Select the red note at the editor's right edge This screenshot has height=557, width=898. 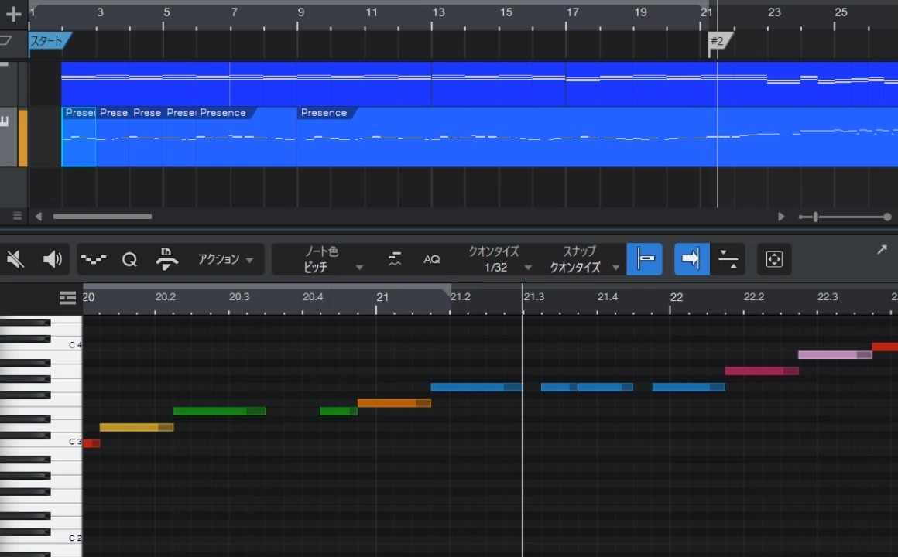tap(885, 347)
